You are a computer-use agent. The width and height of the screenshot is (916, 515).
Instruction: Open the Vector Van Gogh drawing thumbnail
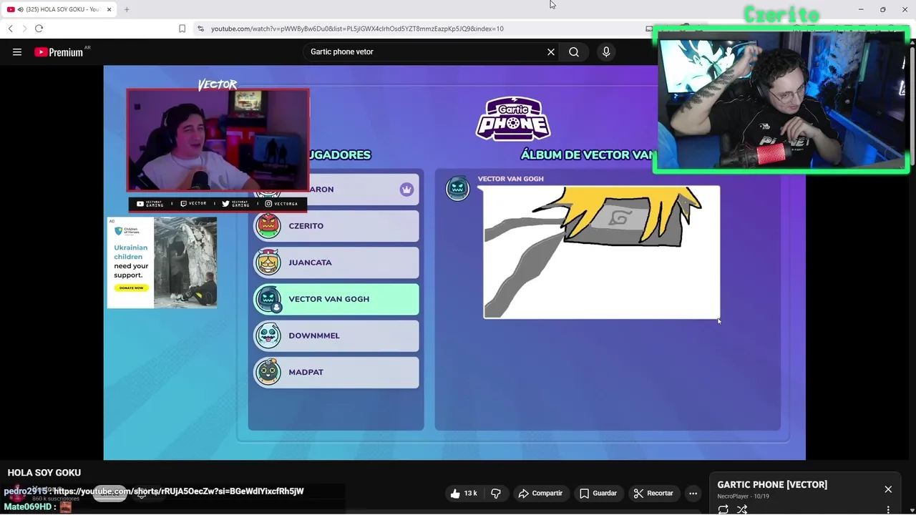[x=602, y=252]
